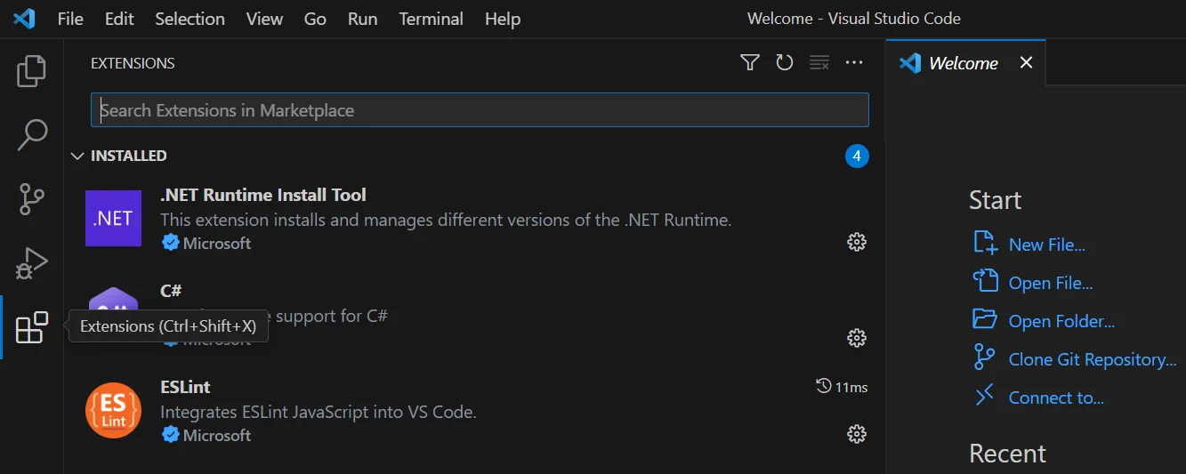
Task: Open the Run and Debug view
Action: click(x=32, y=263)
